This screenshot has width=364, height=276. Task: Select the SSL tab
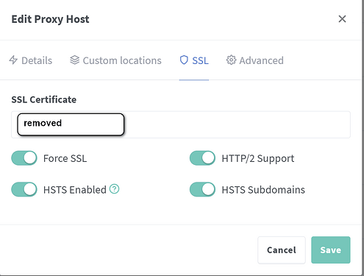pyautogui.click(x=194, y=60)
